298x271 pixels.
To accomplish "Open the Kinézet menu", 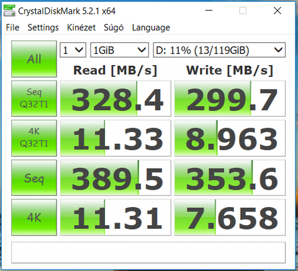I will (x=81, y=27).
